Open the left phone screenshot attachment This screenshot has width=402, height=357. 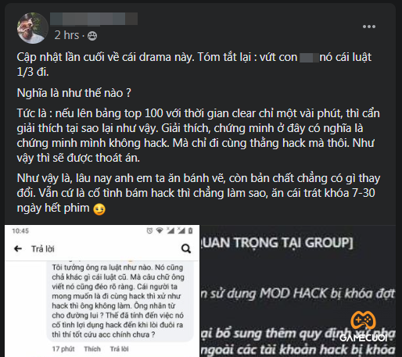[102, 291]
